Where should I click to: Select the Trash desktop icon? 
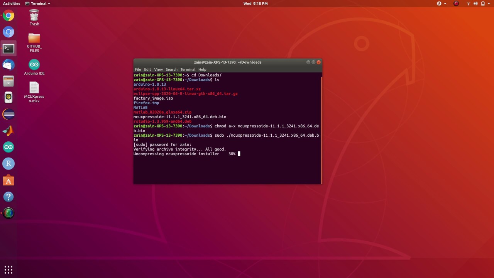click(34, 18)
